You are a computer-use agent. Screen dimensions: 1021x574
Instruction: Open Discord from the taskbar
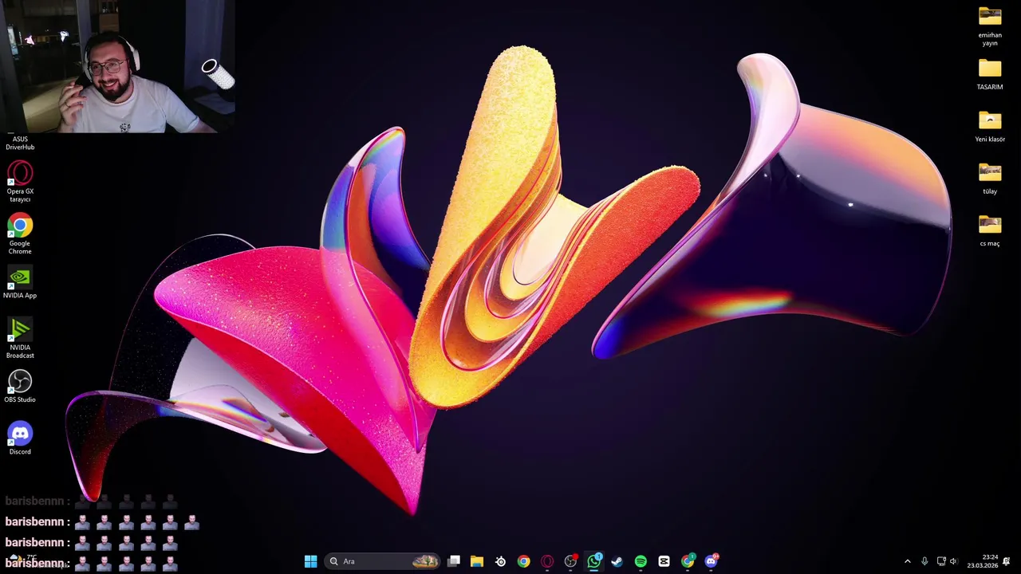pyautogui.click(x=711, y=561)
